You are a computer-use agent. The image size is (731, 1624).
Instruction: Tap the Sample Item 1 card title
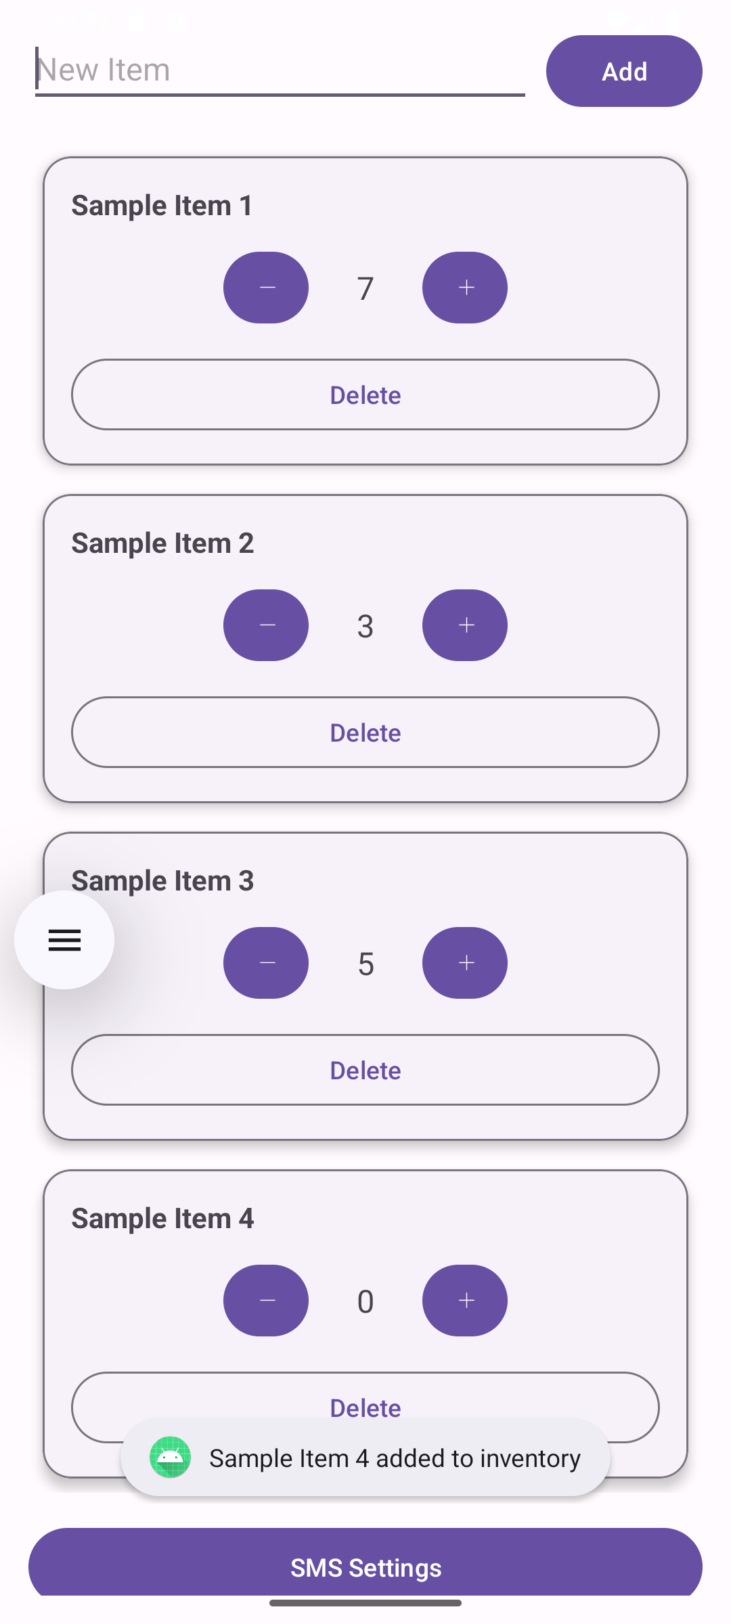162,206
